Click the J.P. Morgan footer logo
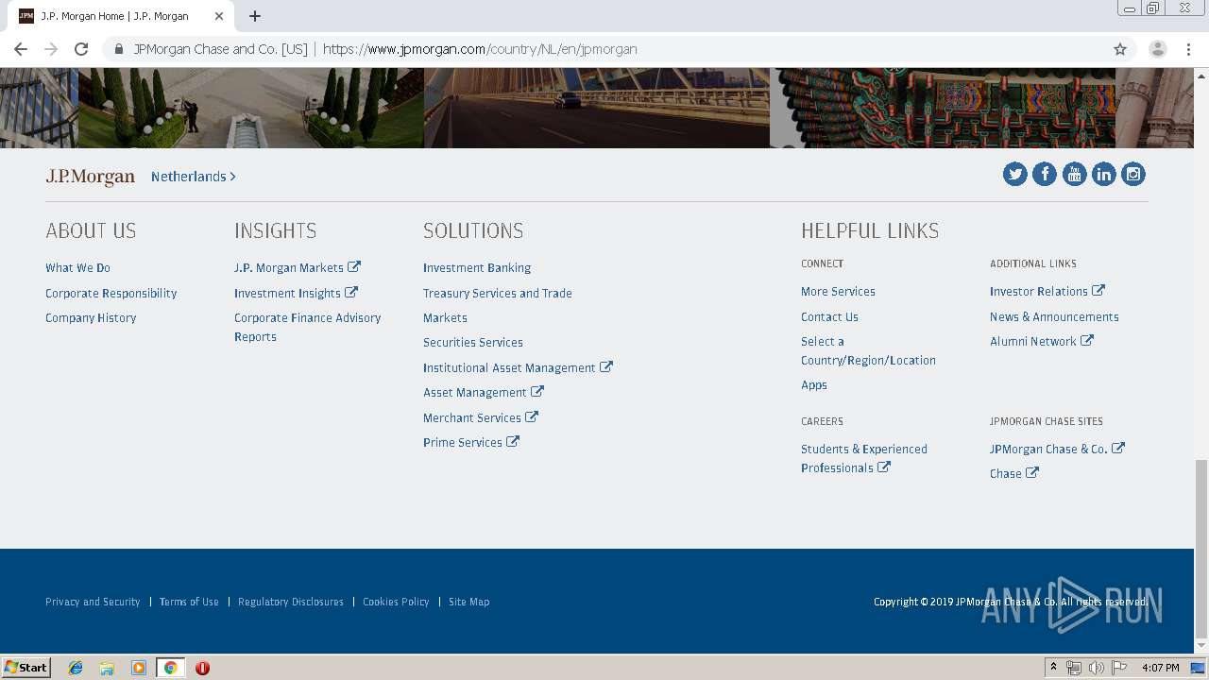1209x680 pixels. [91, 177]
